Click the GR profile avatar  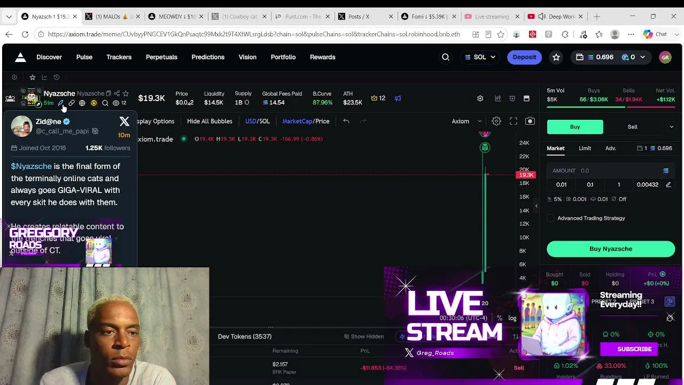pyautogui.click(x=665, y=57)
